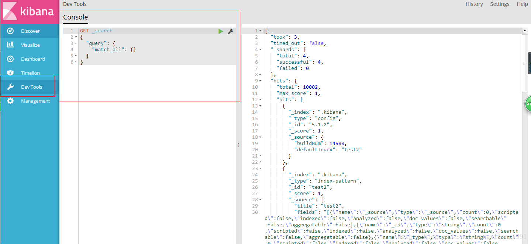This screenshot has width=531, height=244.
Task: Click the "timed_out": false line
Action: 299,43
